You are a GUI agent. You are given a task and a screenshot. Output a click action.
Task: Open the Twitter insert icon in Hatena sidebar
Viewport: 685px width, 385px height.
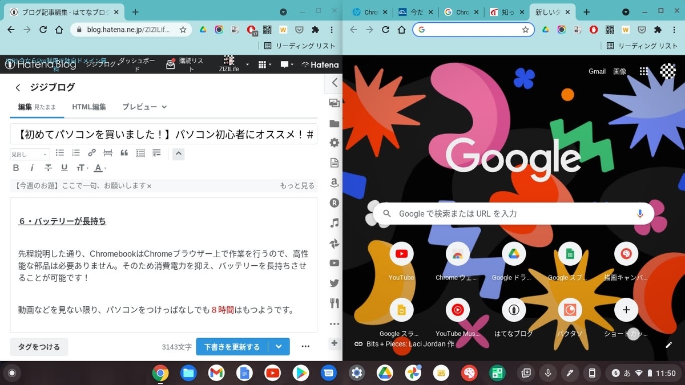click(x=335, y=283)
